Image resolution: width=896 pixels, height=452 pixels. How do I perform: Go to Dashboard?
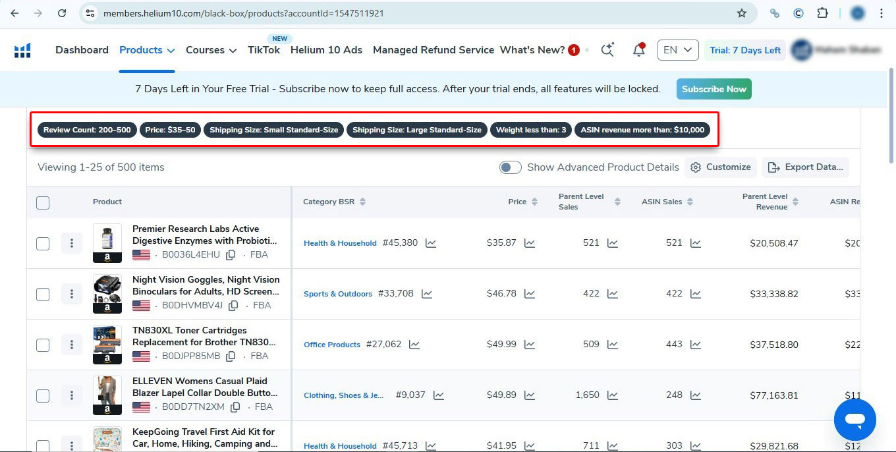82,50
